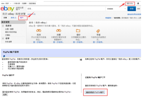Open 進一步說明 link under 找到
Screen dimensions: 143x98
[38, 42]
